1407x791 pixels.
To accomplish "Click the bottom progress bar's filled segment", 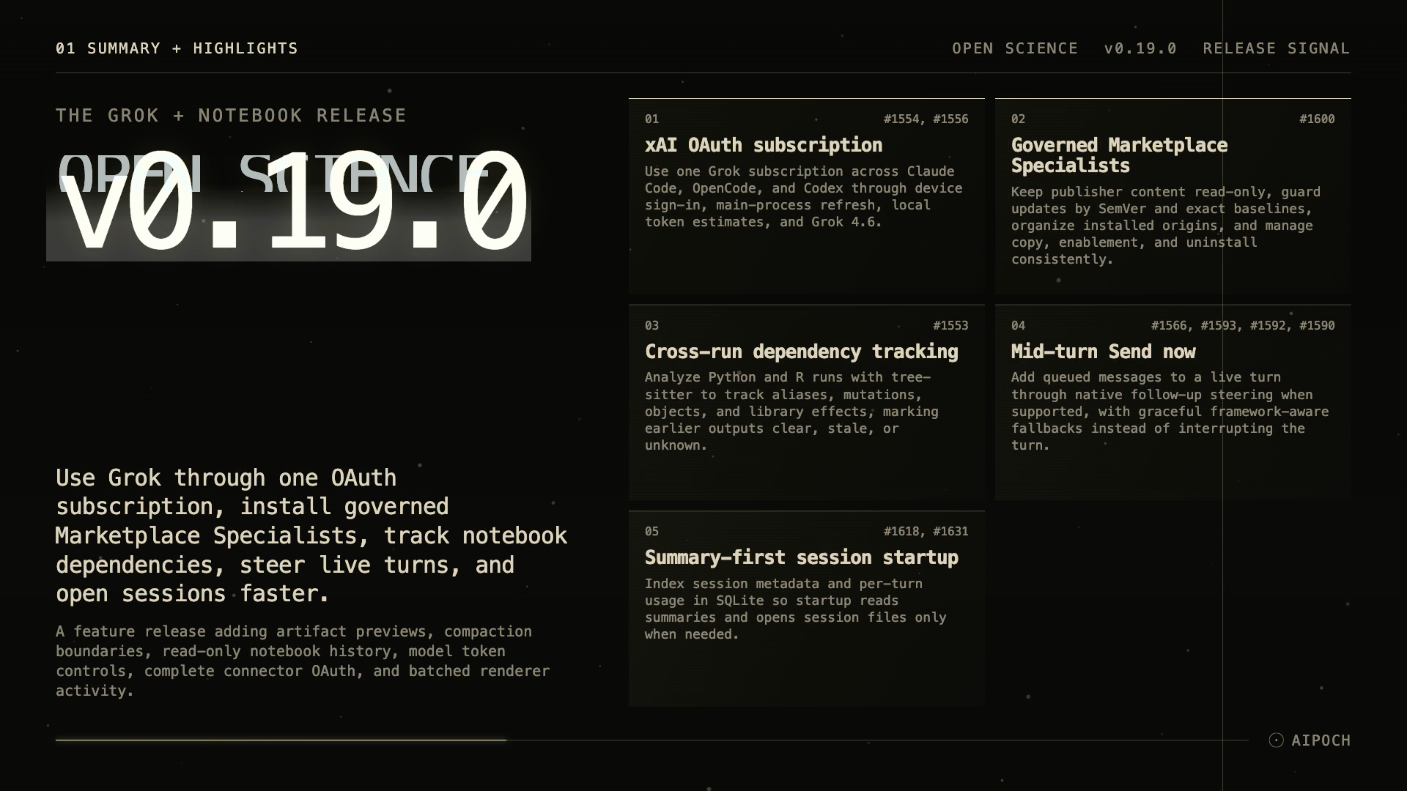I will (x=281, y=740).
